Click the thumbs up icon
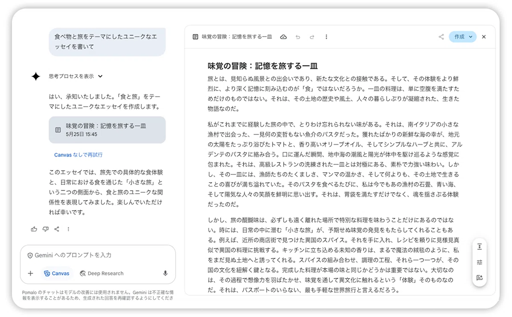The height and width of the screenshot is (317, 512). coord(34,229)
